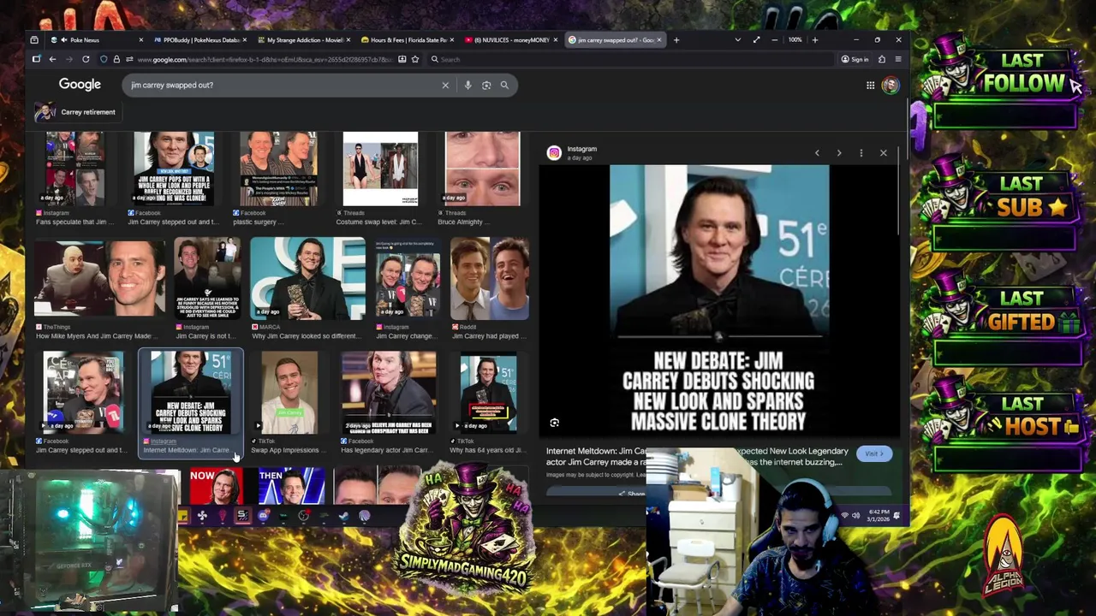Zoom out with the minus button

pos(774,40)
